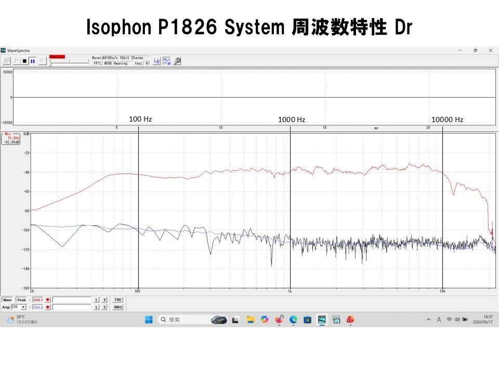
Task: Click the Max peak readout box
Action: click(11, 138)
